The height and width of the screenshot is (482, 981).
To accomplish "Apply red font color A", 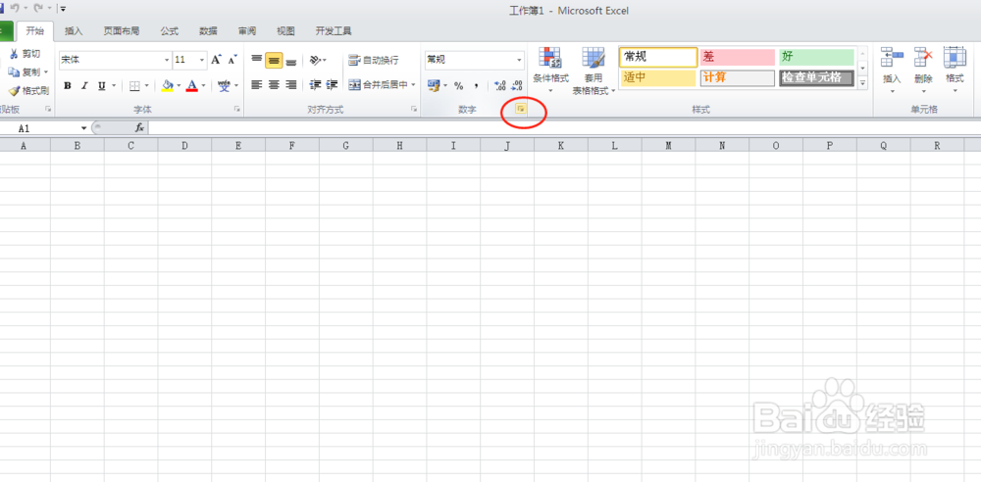I will click(x=192, y=85).
